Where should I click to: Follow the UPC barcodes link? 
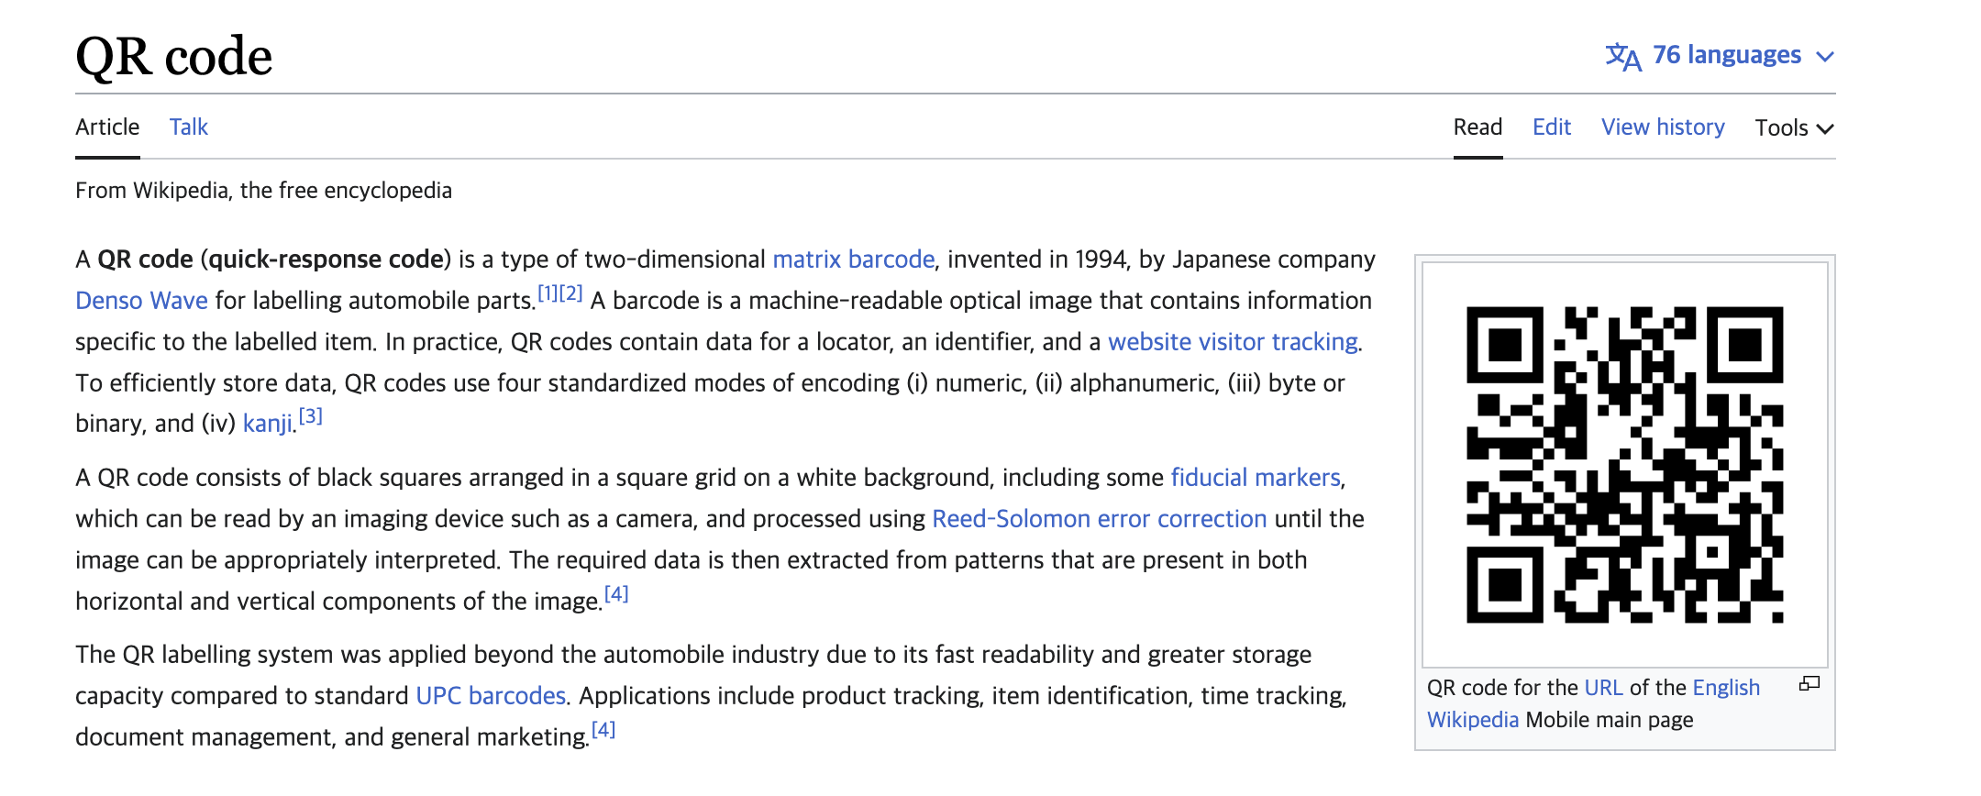tap(491, 696)
